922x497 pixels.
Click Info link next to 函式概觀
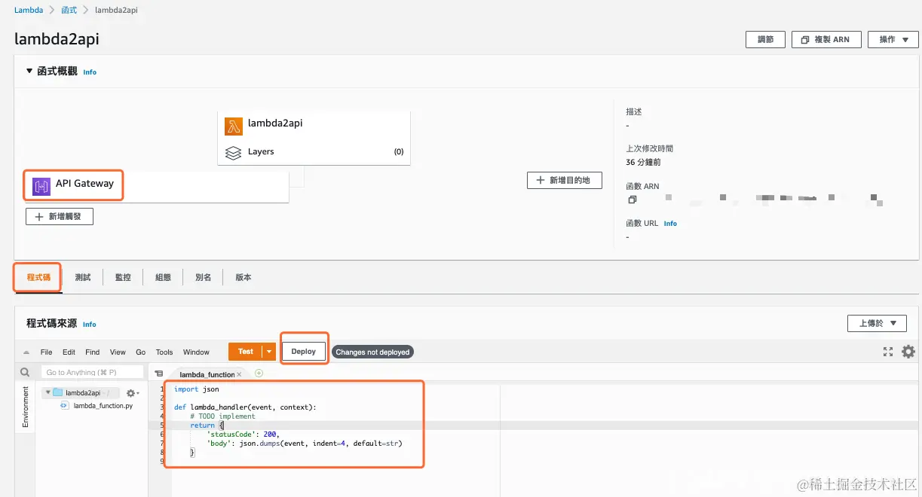point(90,72)
